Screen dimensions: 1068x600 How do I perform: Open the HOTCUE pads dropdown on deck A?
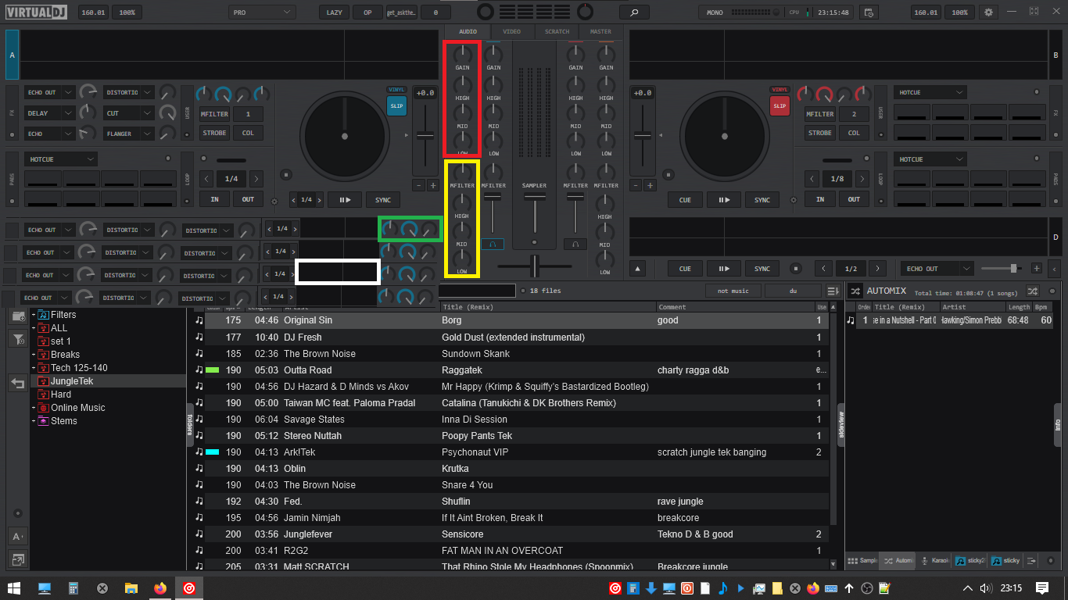click(61, 159)
